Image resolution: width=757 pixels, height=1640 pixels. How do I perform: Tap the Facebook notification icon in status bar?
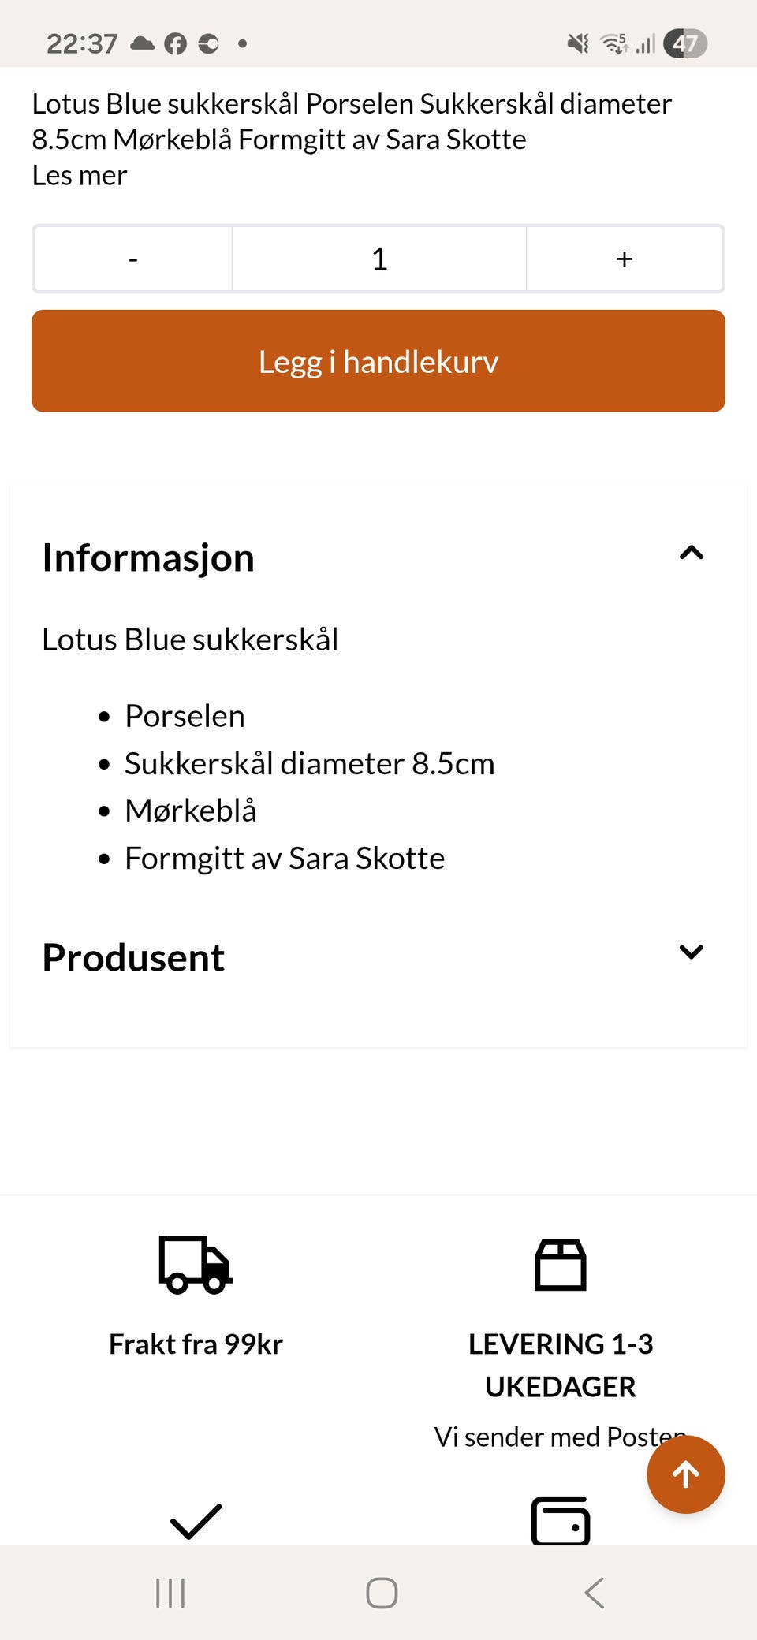[x=175, y=43]
